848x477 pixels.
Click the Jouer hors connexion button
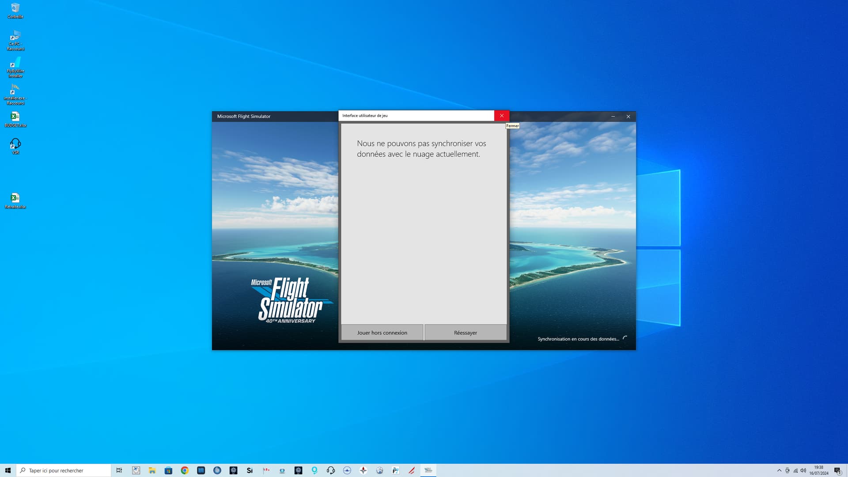[x=382, y=333]
